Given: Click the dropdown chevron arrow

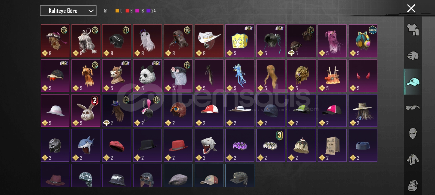Looking at the screenshot, I should [x=91, y=11].
